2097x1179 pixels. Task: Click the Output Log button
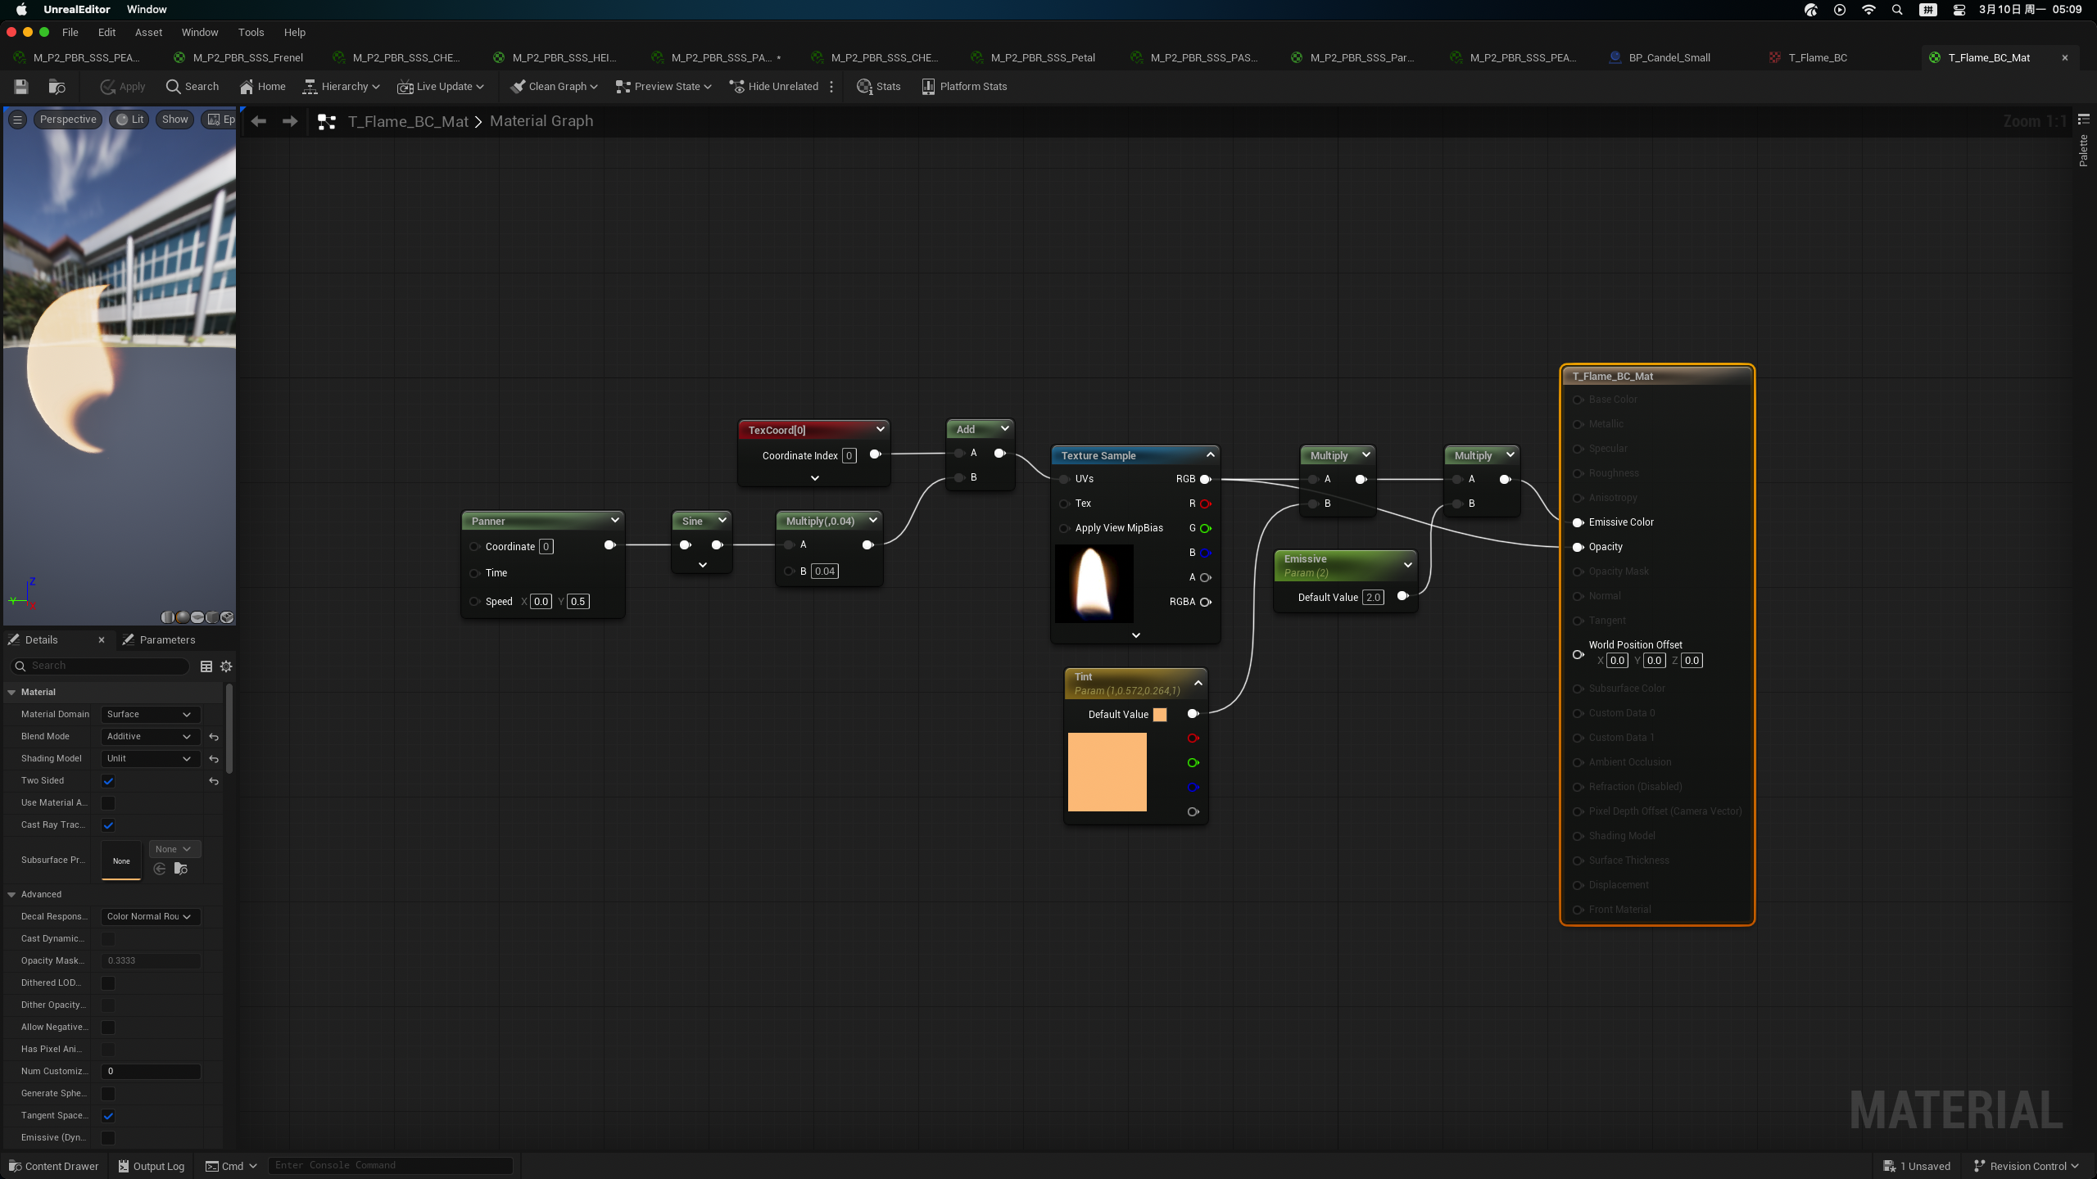[x=152, y=1166]
